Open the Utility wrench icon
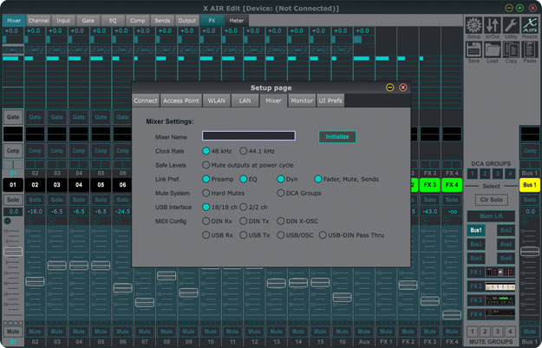 [x=511, y=27]
